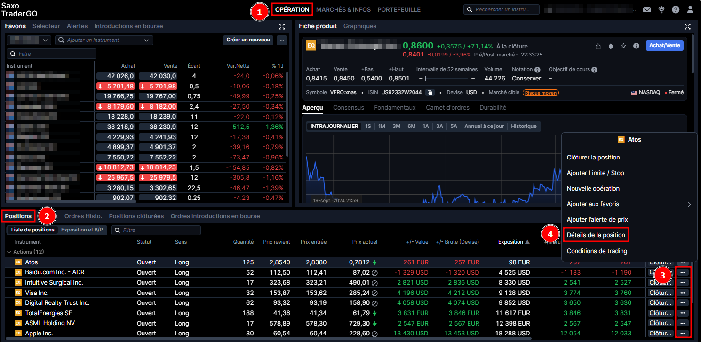
Task: Set chart range to Historique
Action: [x=524, y=126]
